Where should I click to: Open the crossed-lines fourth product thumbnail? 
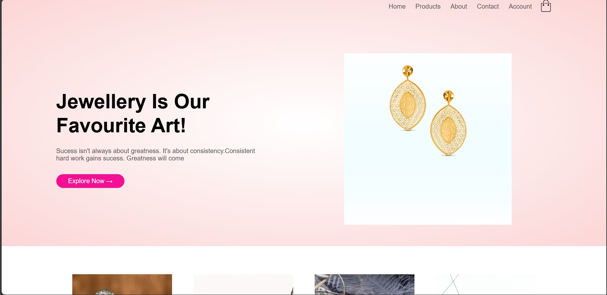486,284
